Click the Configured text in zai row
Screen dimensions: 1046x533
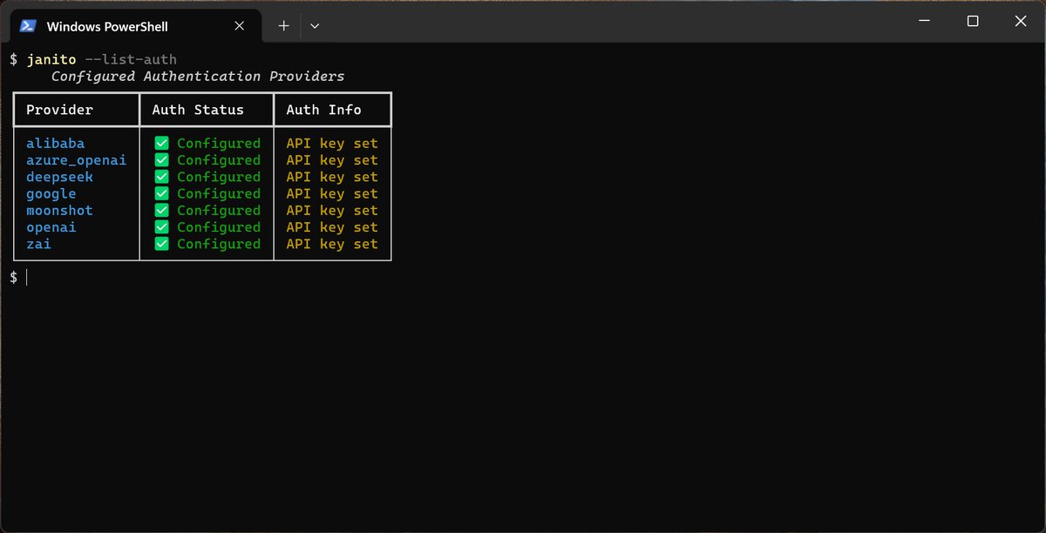click(x=219, y=244)
